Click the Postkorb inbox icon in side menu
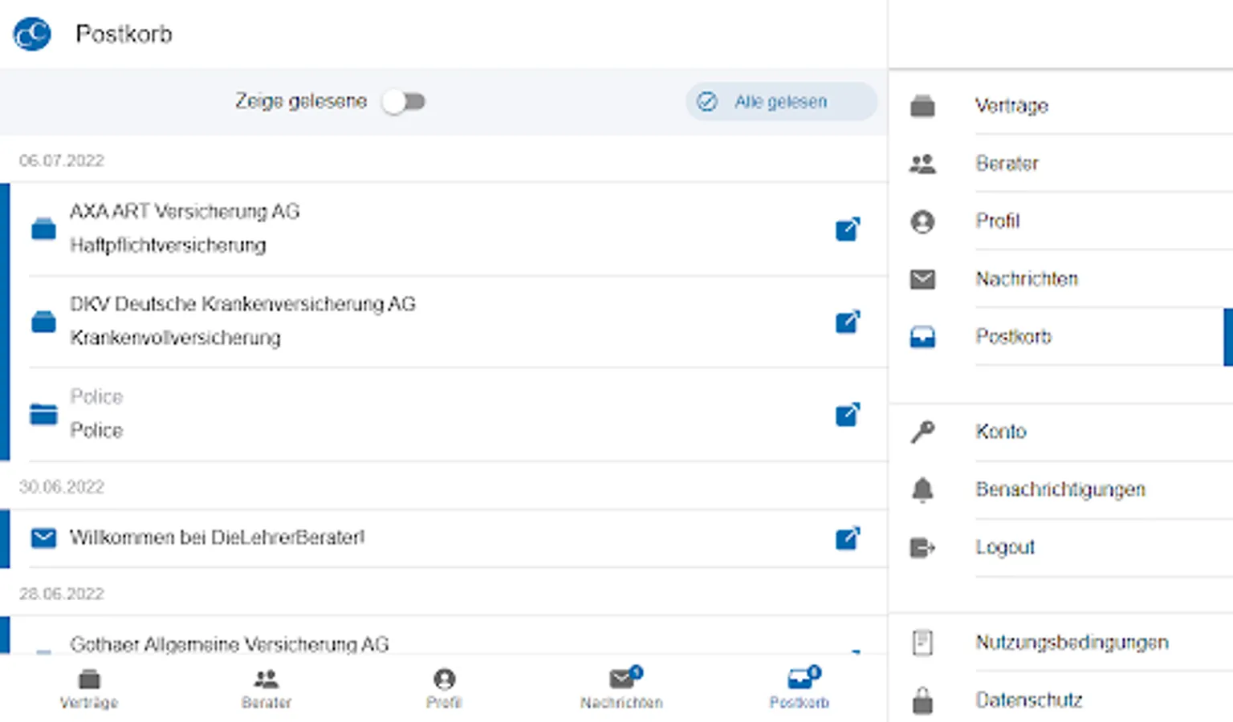Image resolution: width=1233 pixels, height=722 pixels. 922,337
